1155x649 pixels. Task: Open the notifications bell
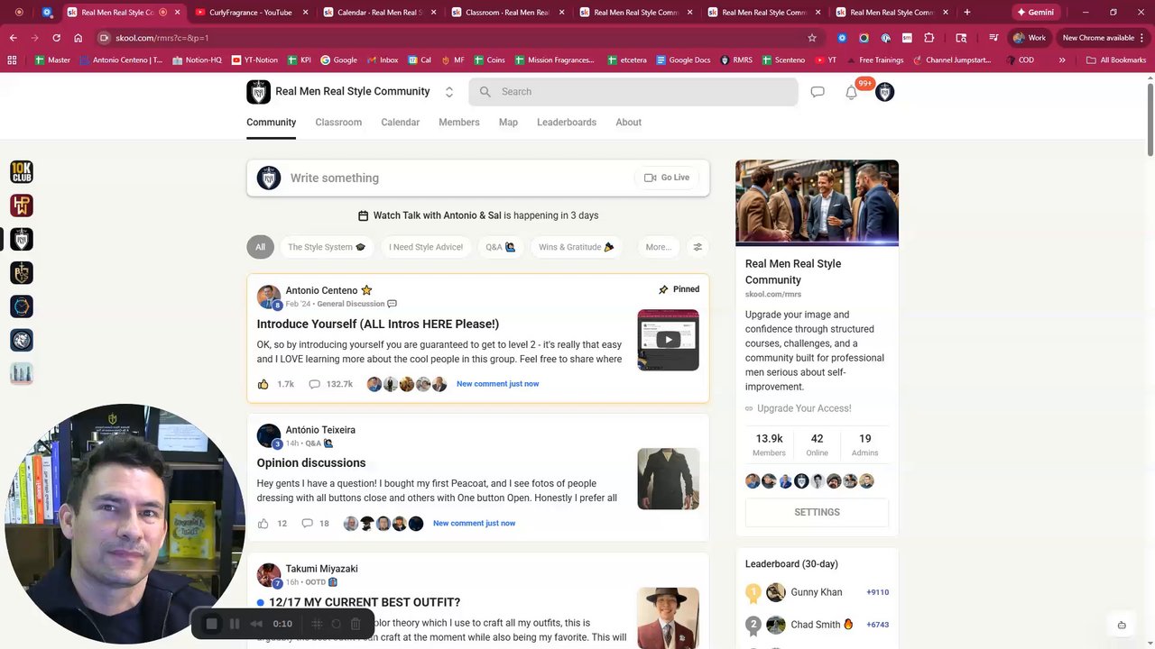(851, 92)
